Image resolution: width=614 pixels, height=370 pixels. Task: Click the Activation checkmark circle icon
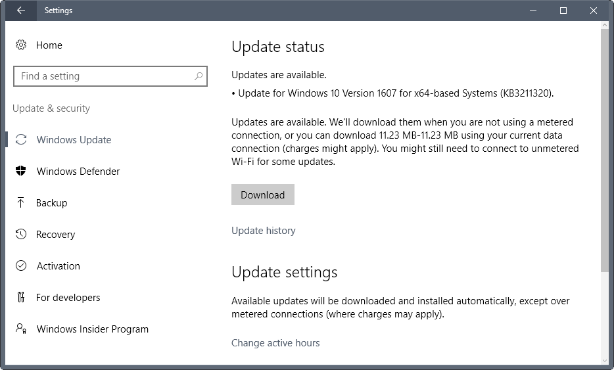tap(21, 266)
